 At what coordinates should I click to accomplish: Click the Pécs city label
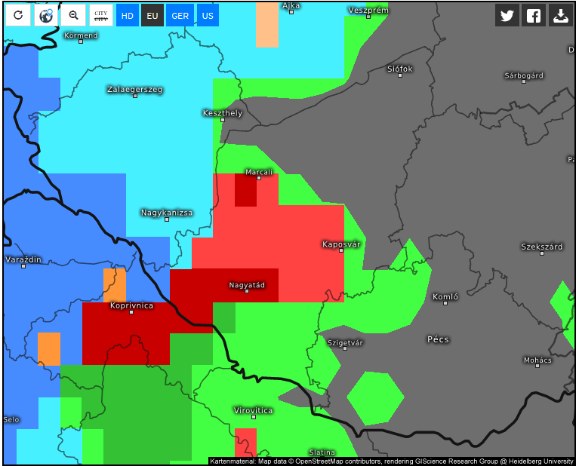pos(438,339)
